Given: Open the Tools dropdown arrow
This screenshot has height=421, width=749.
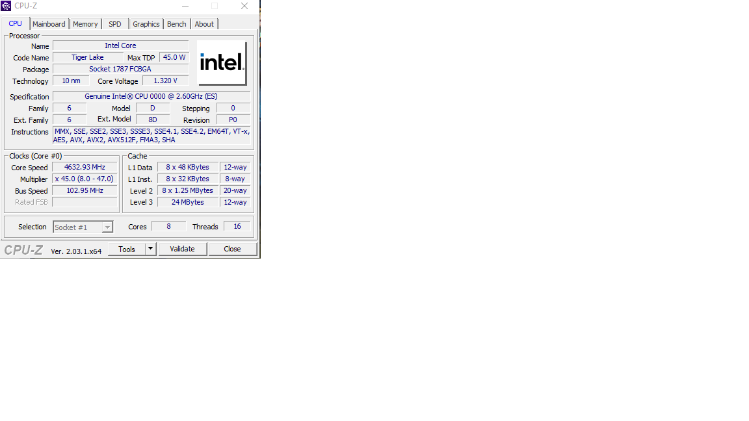Looking at the screenshot, I should (x=150, y=249).
